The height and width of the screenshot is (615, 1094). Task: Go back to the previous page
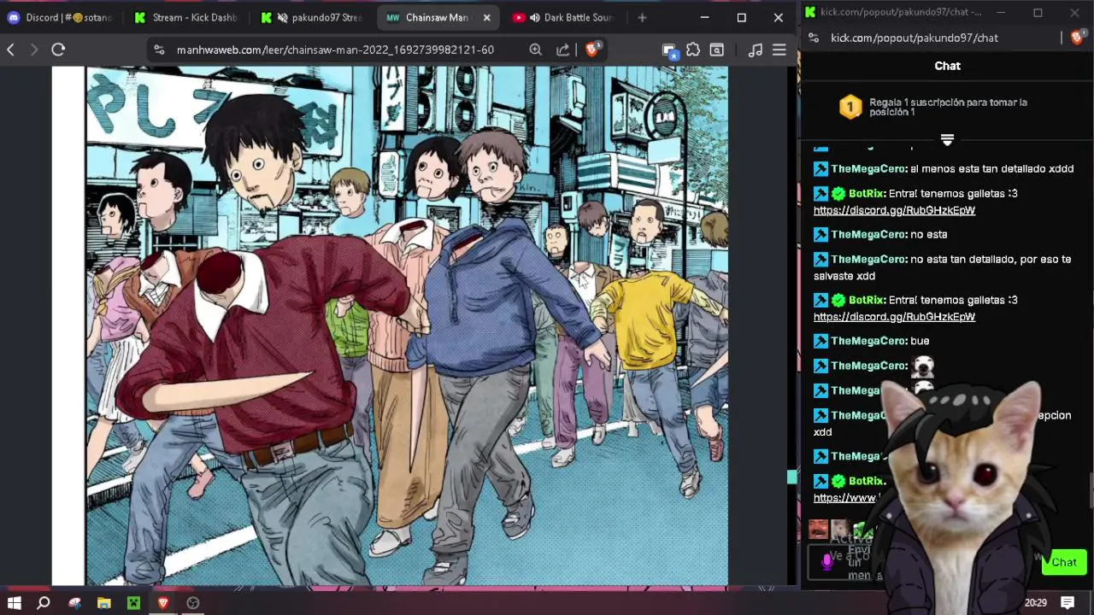pyautogui.click(x=10, y=50)
